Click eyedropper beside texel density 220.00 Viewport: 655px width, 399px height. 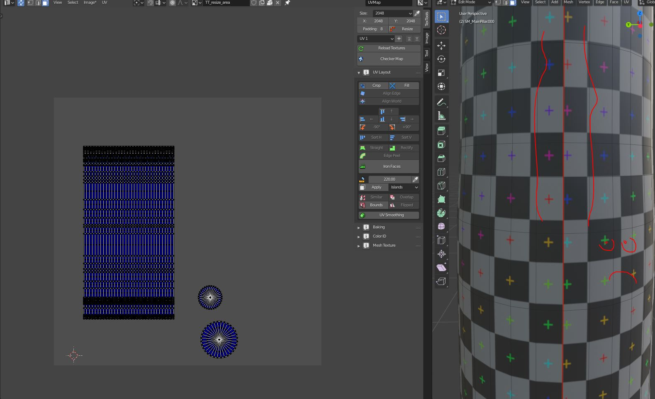point(415,179)
